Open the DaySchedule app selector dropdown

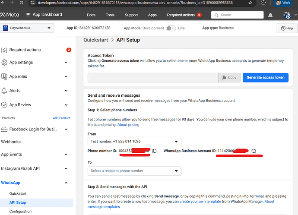pos(27,28)
